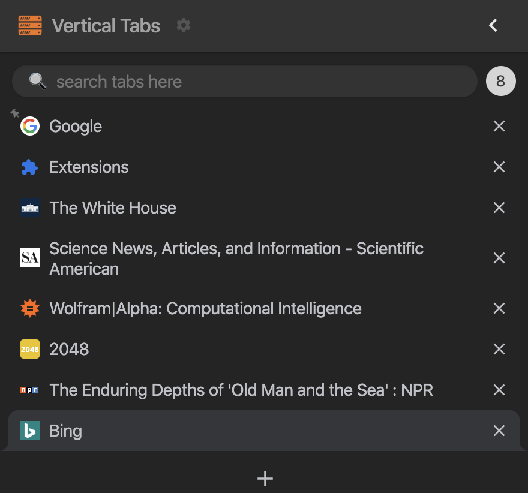
Task: Click the Wolfram|Alpha orange star favicon
Action: (x=29, y=309)
